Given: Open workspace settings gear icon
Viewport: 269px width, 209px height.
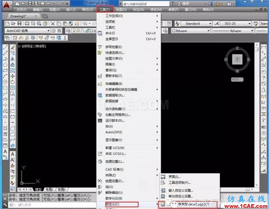Looking at the screenshot, I should [53, 31].
